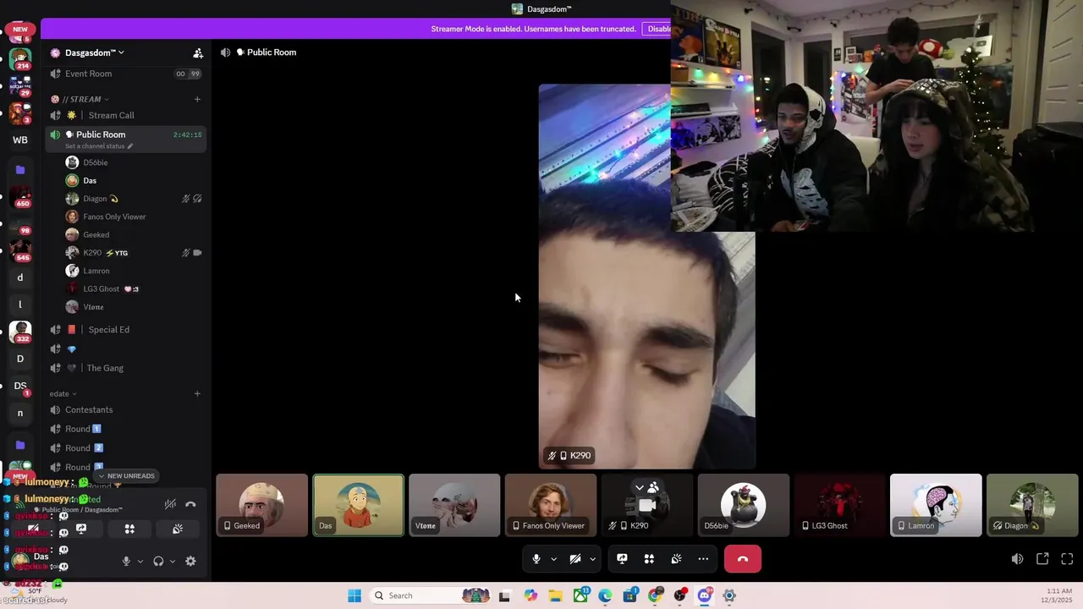Adjust call volume speaker icon

pyautogui.click(x=1017, y=559)
